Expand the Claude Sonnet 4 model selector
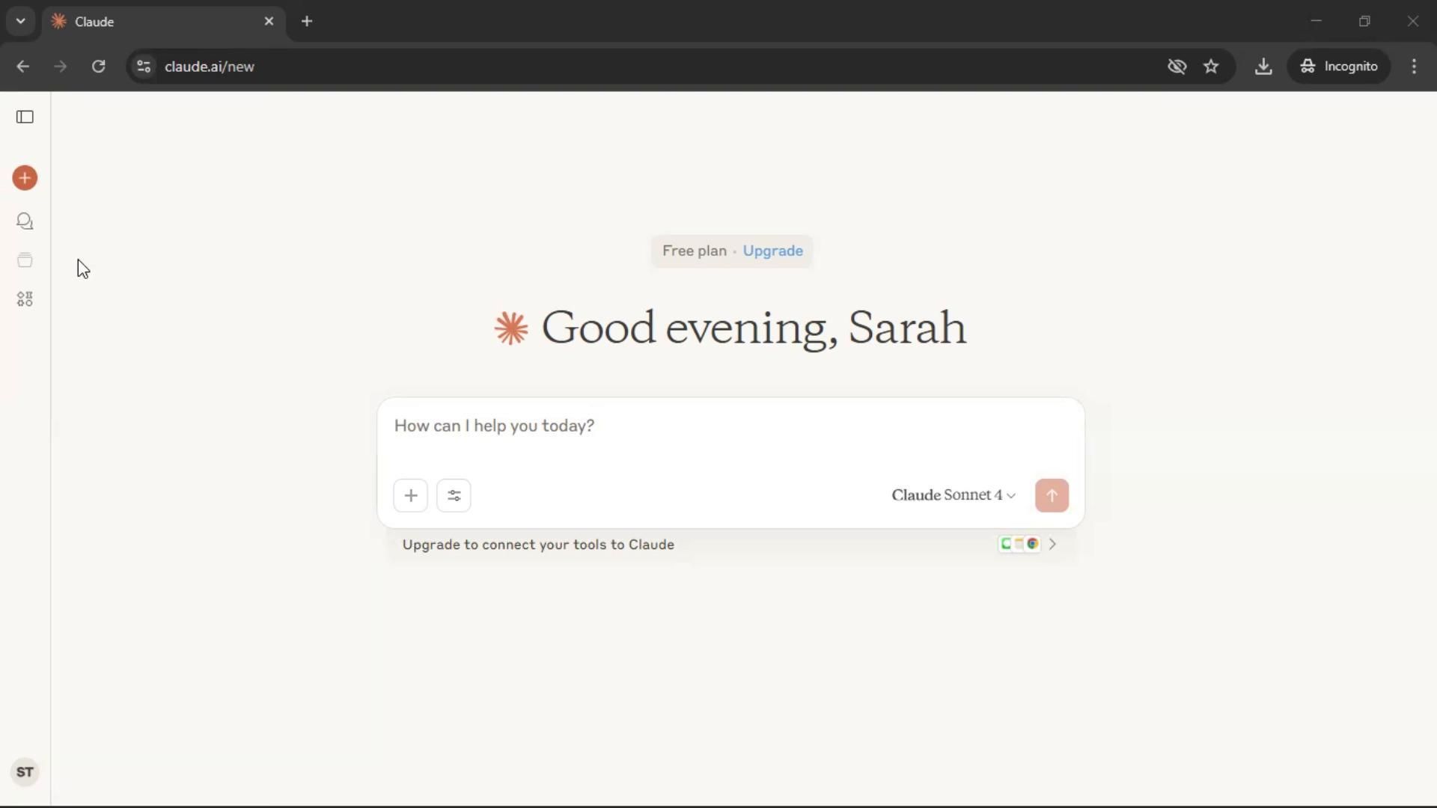Viewport: 1437px width, 808px height. 953,495
